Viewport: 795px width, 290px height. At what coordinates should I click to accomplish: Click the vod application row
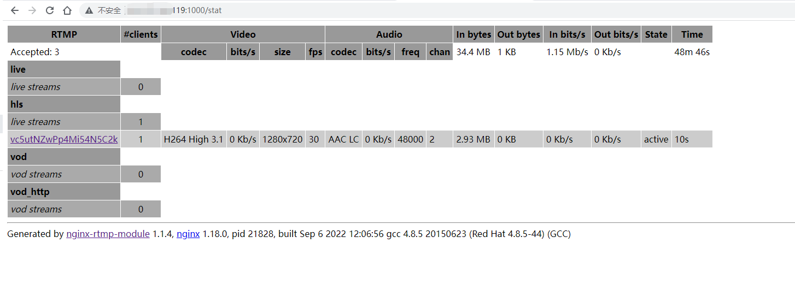[x=64, y=157]
